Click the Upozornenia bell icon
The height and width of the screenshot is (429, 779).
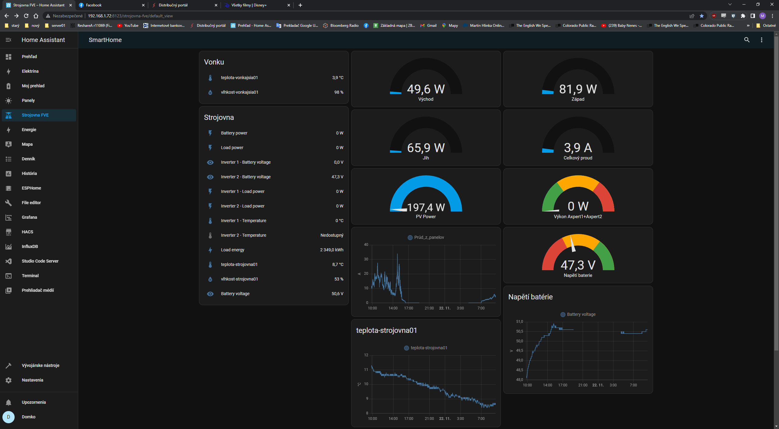[9, 402]
